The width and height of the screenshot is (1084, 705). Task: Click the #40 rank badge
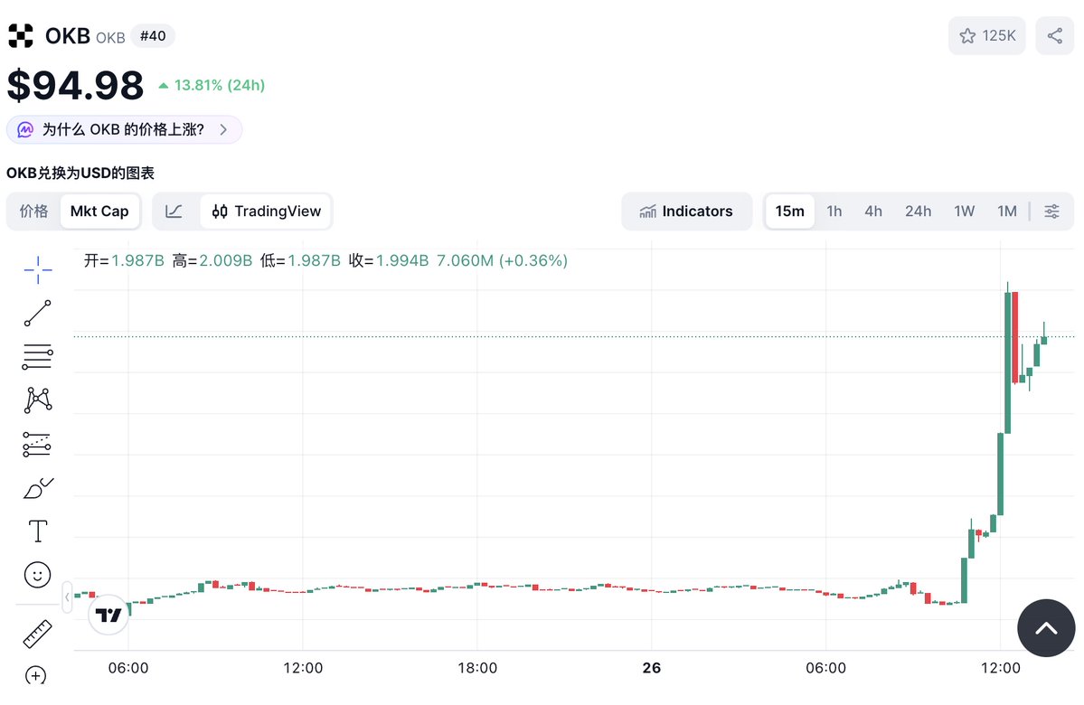tap(153, 36)
